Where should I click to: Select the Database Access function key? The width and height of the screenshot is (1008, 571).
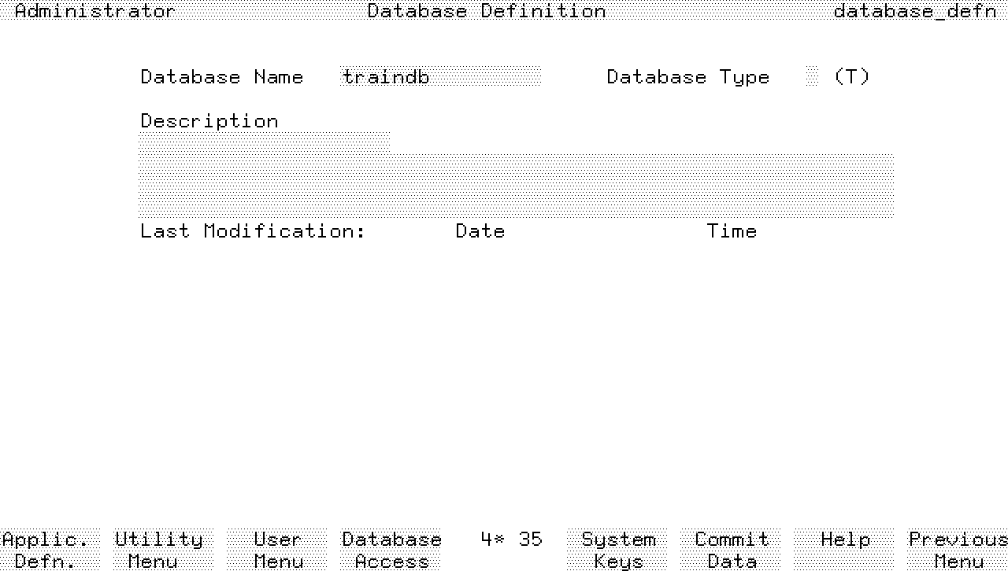[391, 549]
